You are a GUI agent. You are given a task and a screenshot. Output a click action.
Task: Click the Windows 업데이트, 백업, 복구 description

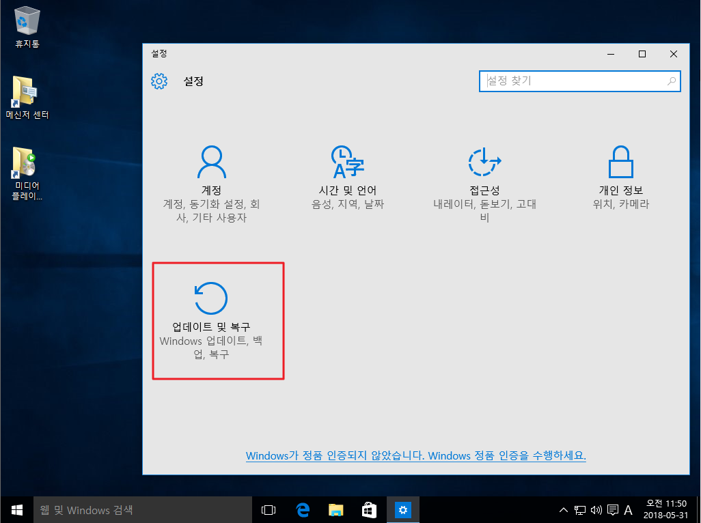[x=211, y=348]
